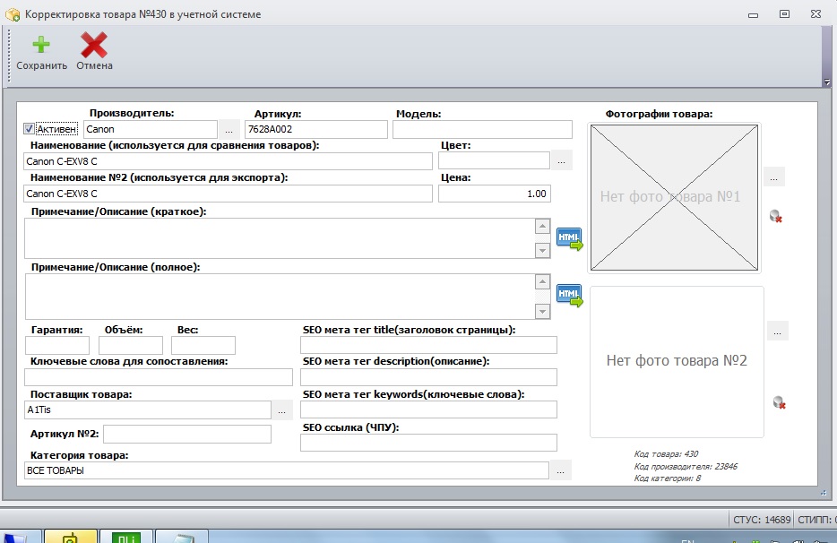Click the SEO meta keywords field
Screen dimensions: 837x543
click(x=428, y=409)
